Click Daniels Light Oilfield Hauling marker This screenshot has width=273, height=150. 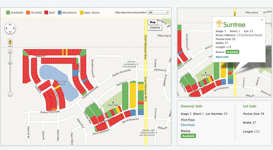[156, 133]
